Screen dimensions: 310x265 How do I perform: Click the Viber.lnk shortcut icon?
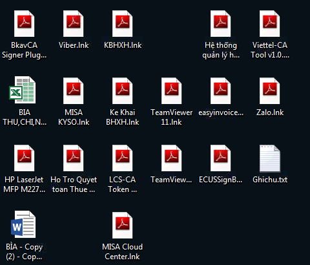[74, 24]
